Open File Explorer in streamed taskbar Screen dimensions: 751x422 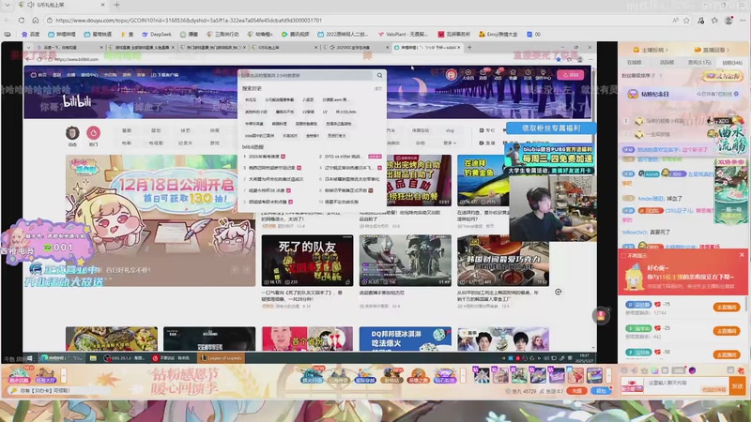(93, 358)
